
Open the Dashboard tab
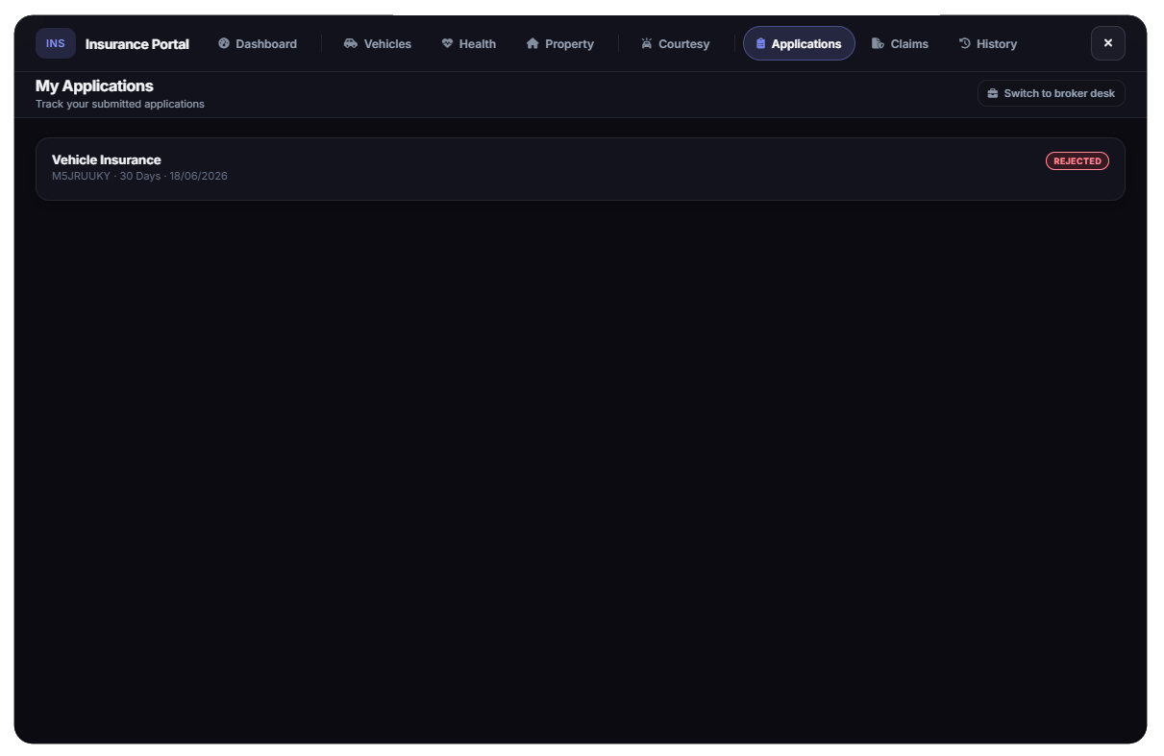click(258, 43)
